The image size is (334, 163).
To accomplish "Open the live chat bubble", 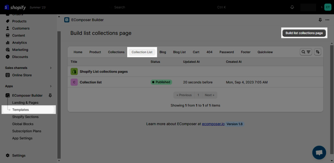I will 319,153.
